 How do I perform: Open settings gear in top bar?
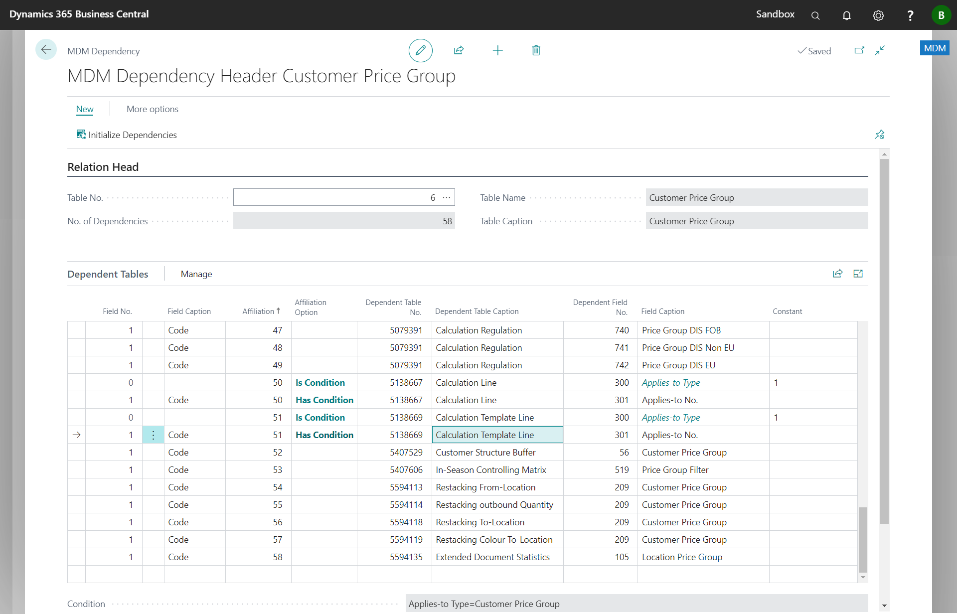click(x=878, y=15)
